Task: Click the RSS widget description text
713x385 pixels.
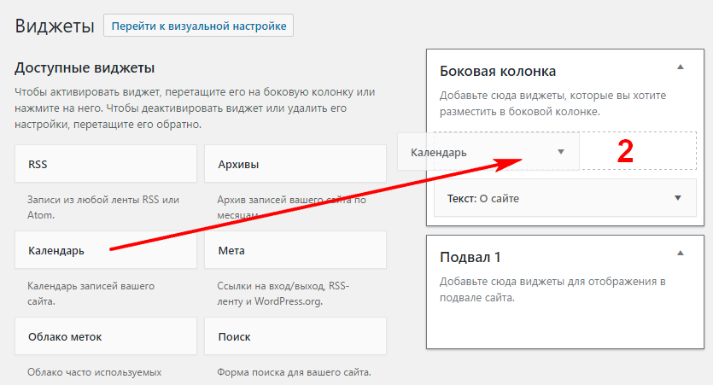Action: pos(102,207)
